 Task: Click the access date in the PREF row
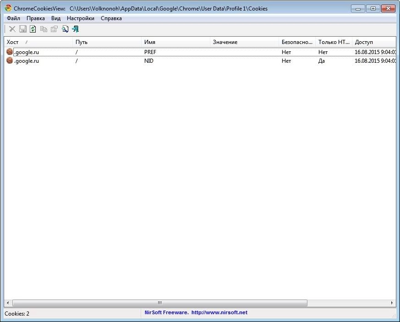tap(375, 52)
